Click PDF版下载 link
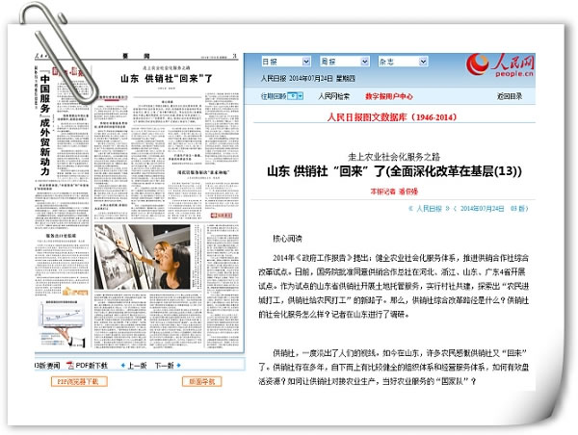 coord(92,366)
